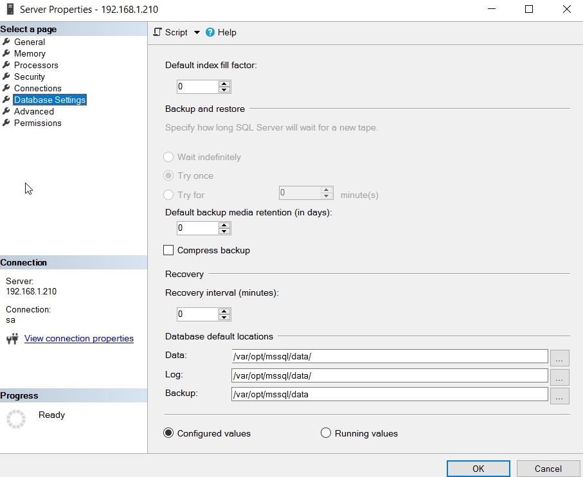Click into the Log path text field
583x477 pixels.
point(389,375)
